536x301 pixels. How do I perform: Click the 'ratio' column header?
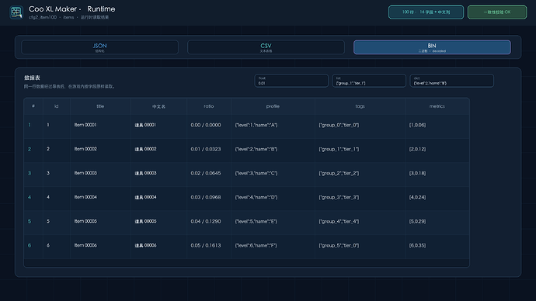[x=209, y=106]
